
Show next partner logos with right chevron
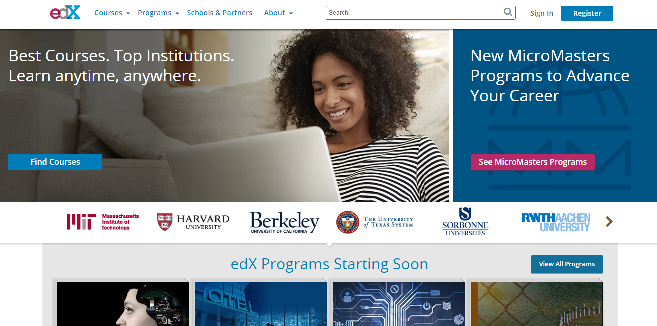609,221
